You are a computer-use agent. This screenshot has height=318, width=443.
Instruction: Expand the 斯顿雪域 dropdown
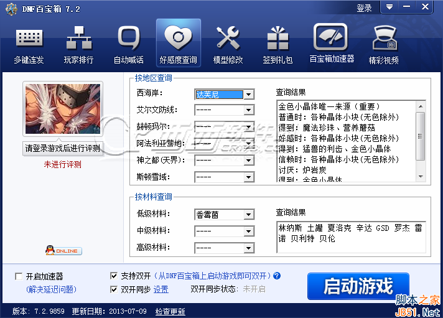tap(249, 177)
